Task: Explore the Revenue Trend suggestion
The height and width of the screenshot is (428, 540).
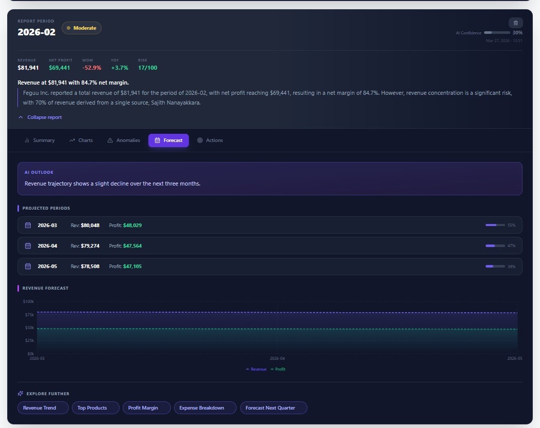Action: [43, 407]
